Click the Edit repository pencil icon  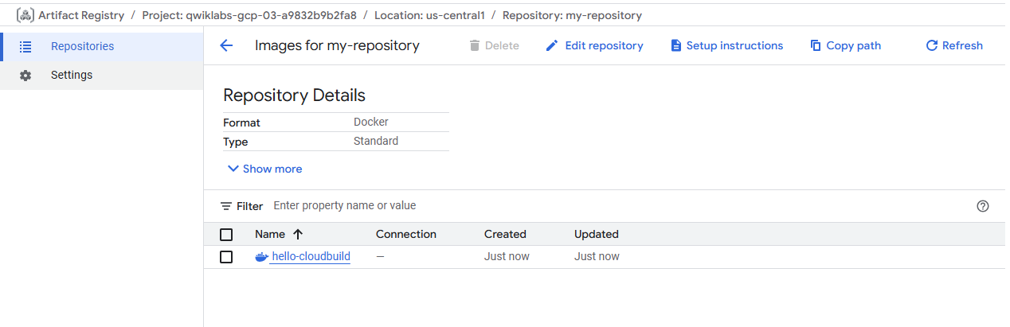click(x=552, y=46)
